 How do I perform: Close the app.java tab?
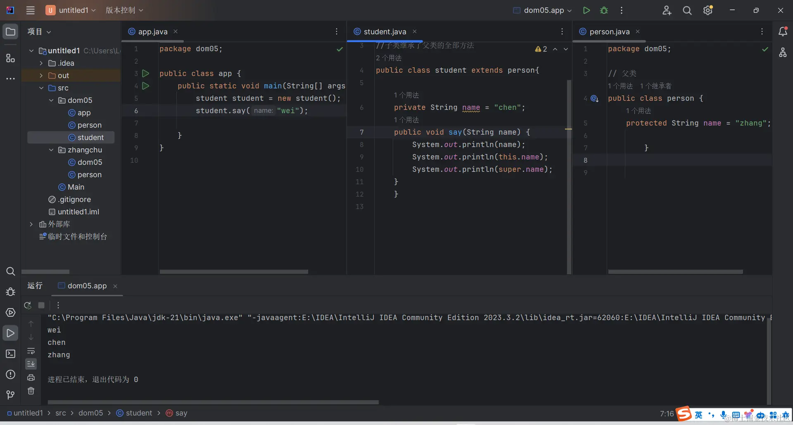(x=176, y=31)
